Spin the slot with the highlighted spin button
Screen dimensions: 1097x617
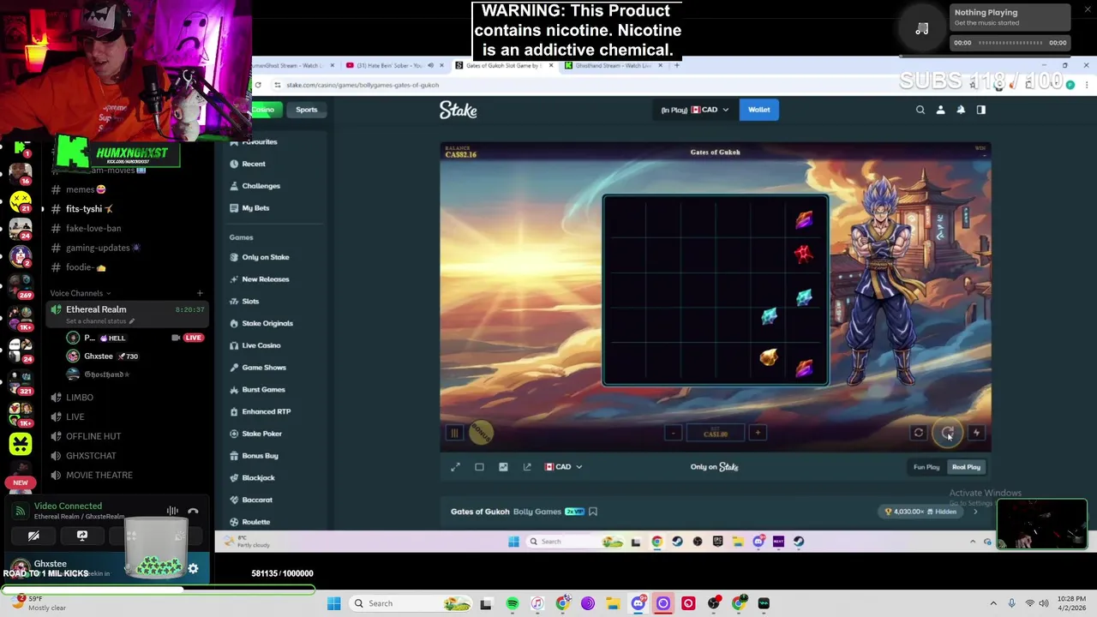pos(947,434)
